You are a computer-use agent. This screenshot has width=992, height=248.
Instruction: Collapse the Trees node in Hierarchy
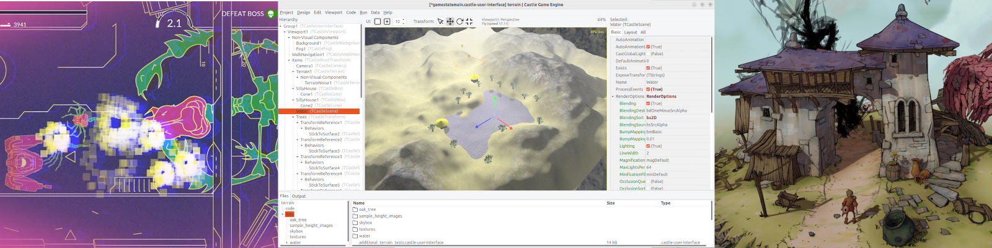tap(293, 117)
